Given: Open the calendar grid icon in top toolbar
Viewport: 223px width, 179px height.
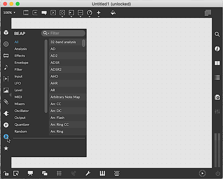Looking at the screenshot, I should [208, 13].
